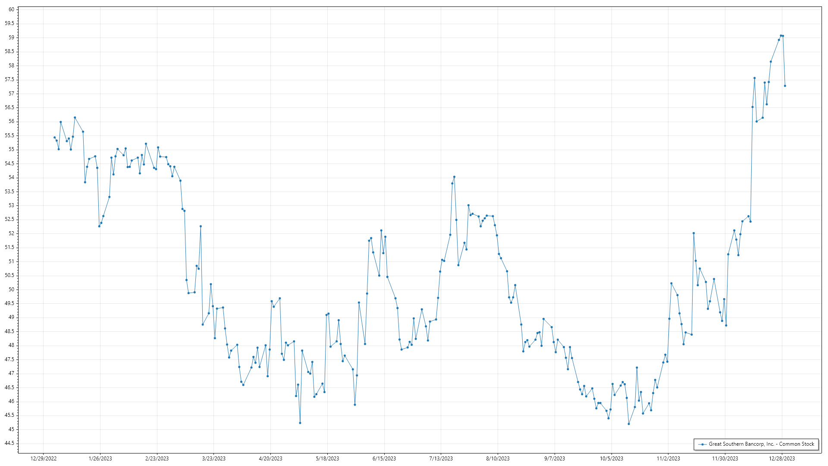
Task: Click the 6/15/2023 x-axis date label
Action: [384, 458]
